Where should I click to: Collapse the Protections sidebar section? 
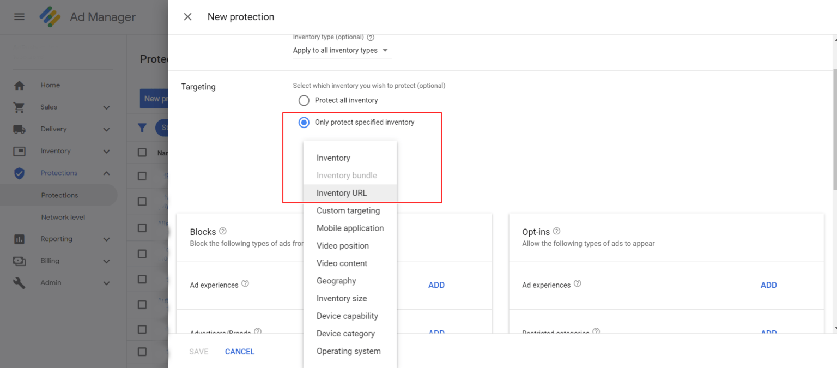(106, 173)
